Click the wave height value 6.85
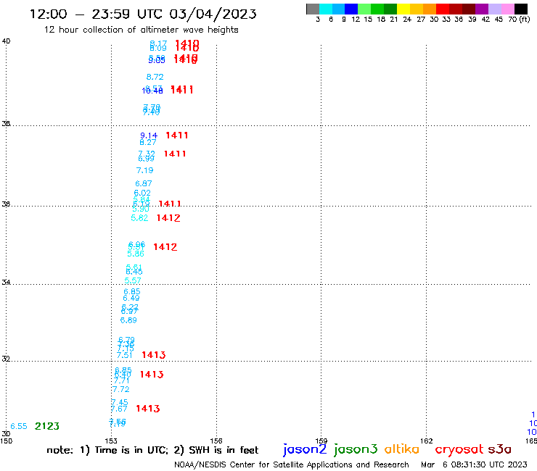 pyautogui.click(x=132, y=292)
